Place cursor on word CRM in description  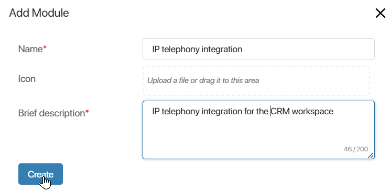coord(280,112)
